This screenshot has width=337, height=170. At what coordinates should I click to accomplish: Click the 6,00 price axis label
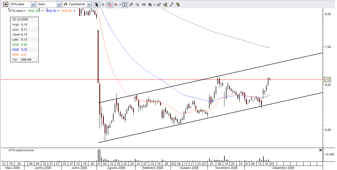328,85
